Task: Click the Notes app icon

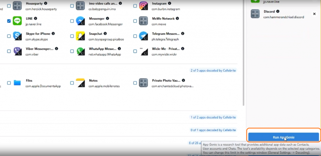Action: tap(80, 83)
